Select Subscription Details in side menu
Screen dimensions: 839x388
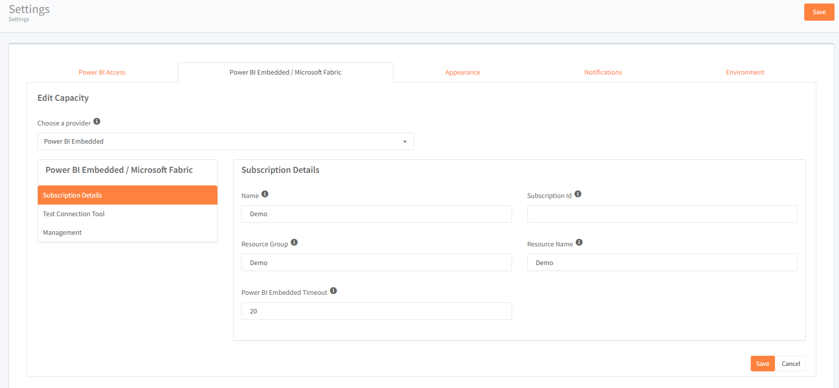(x=72, y=196)
